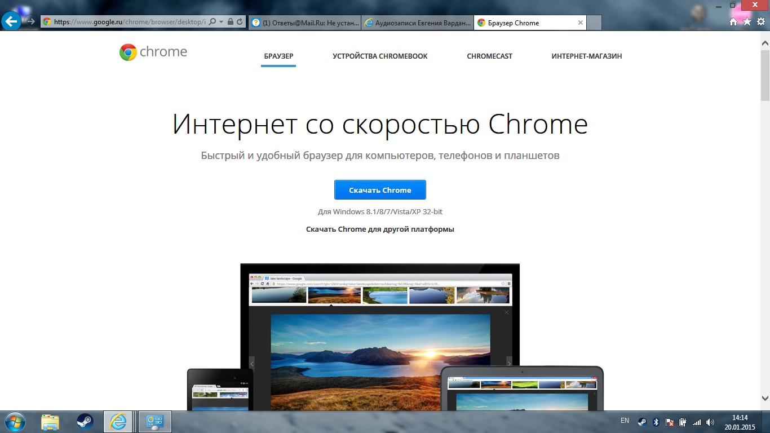Close the Браузер Chrome tab

581,23
